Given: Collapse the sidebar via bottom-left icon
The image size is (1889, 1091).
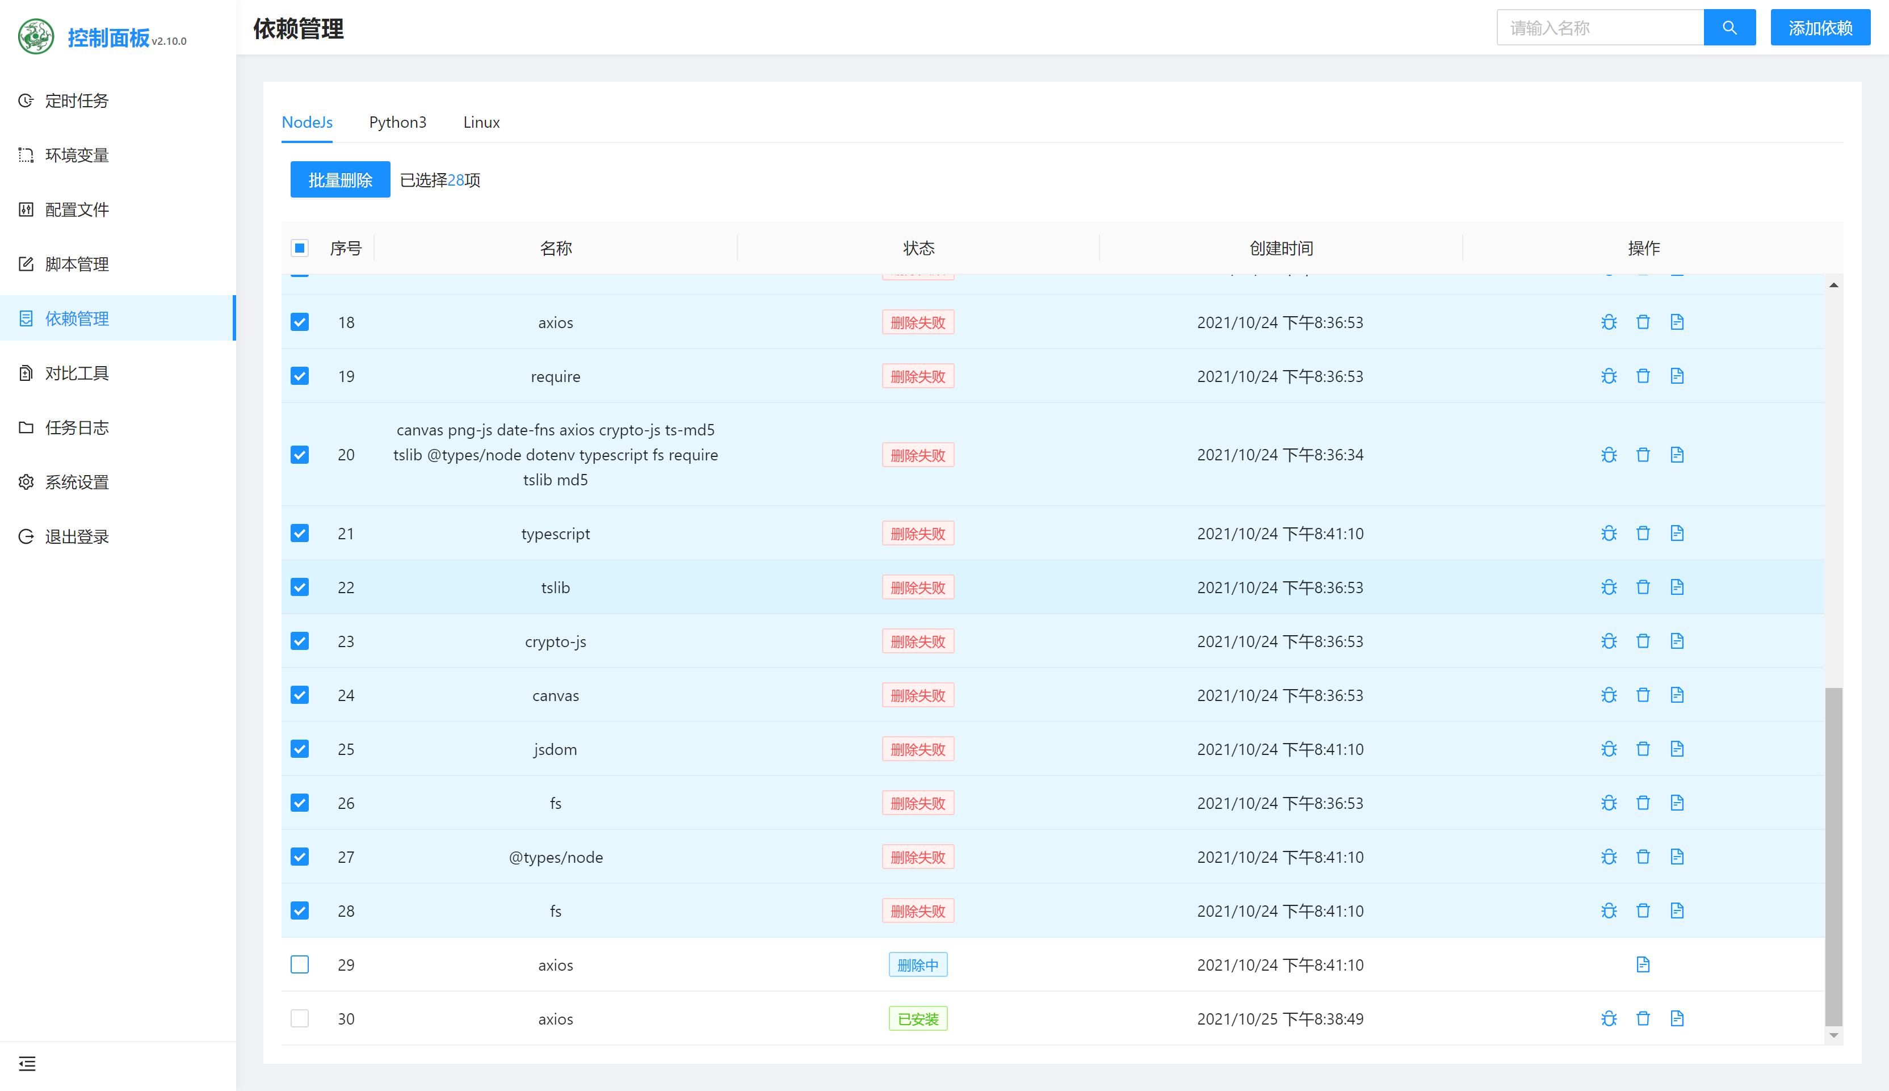Looking at the screenshot, I should click(28, 1063).
